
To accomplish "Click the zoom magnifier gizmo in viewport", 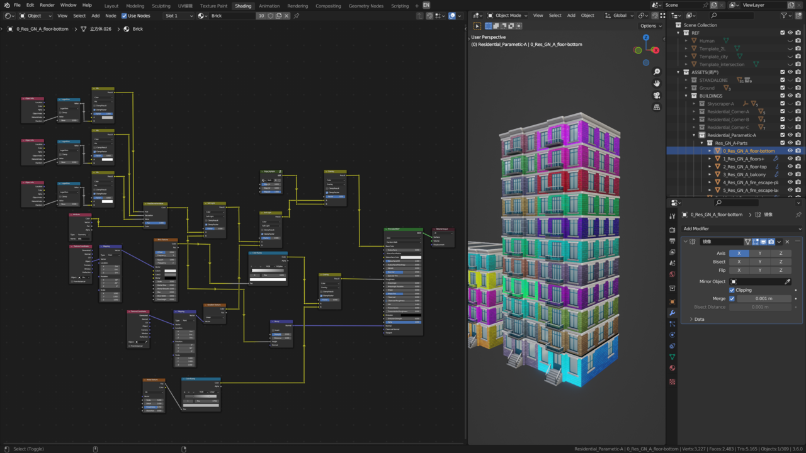I will pos(657,72).
